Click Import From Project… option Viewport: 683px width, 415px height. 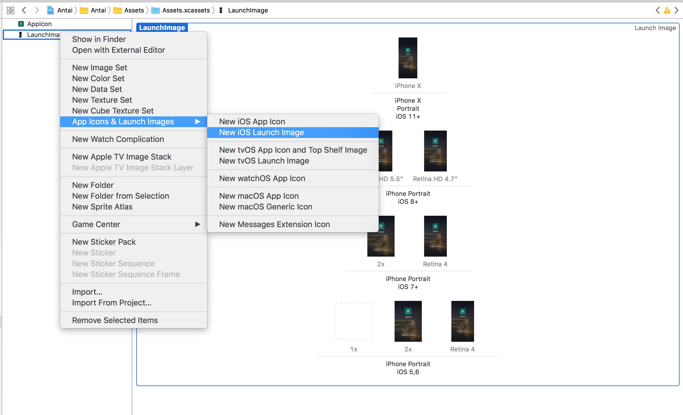(112, 303)
